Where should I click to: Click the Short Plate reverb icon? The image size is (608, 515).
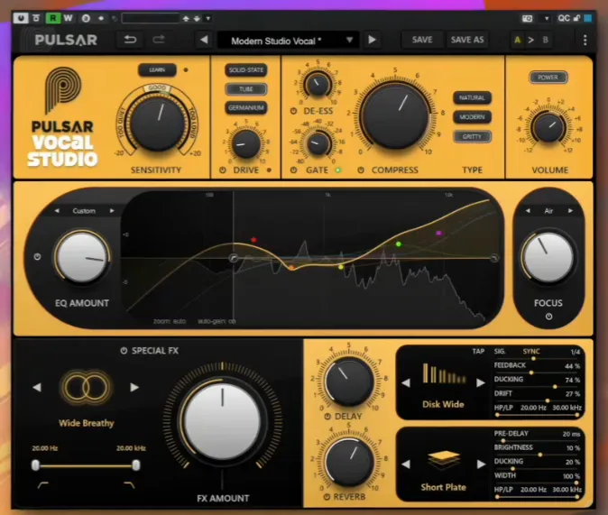click(444, 460)
